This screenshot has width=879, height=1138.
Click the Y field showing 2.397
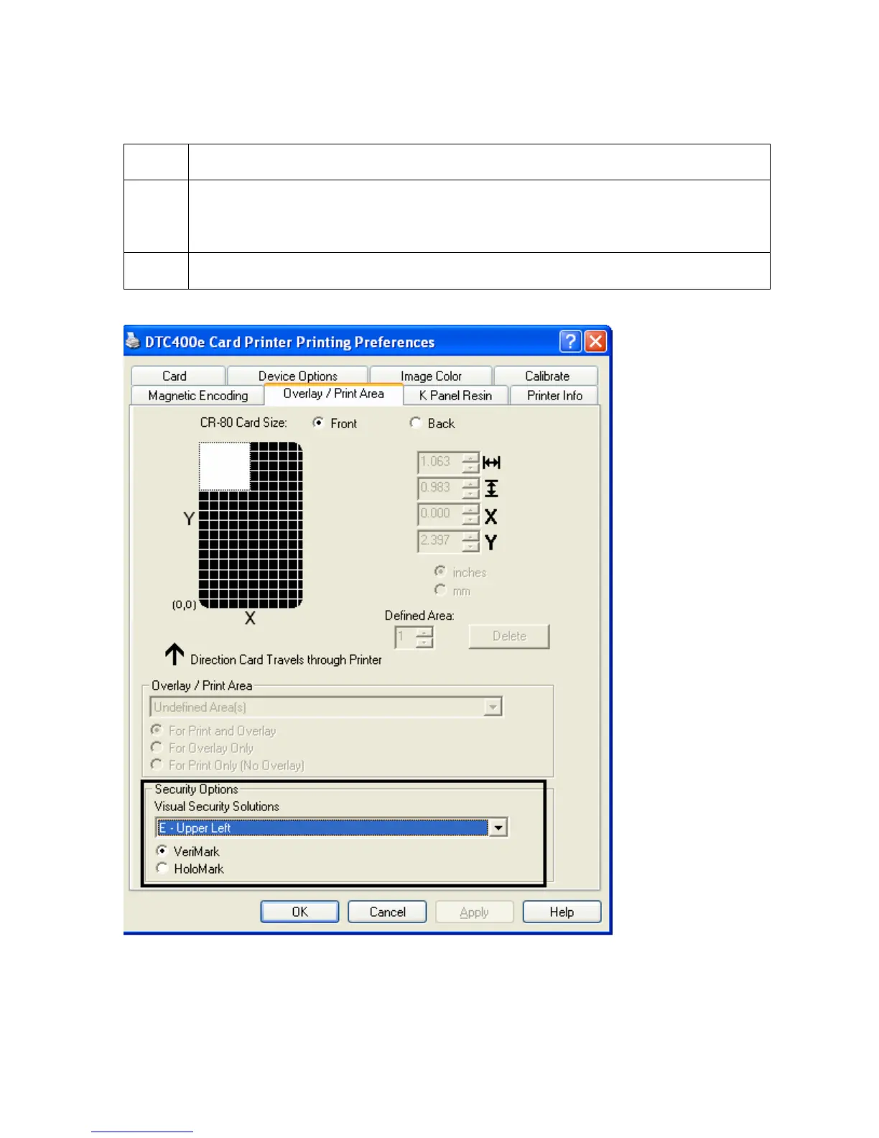(x=440, y=541)
